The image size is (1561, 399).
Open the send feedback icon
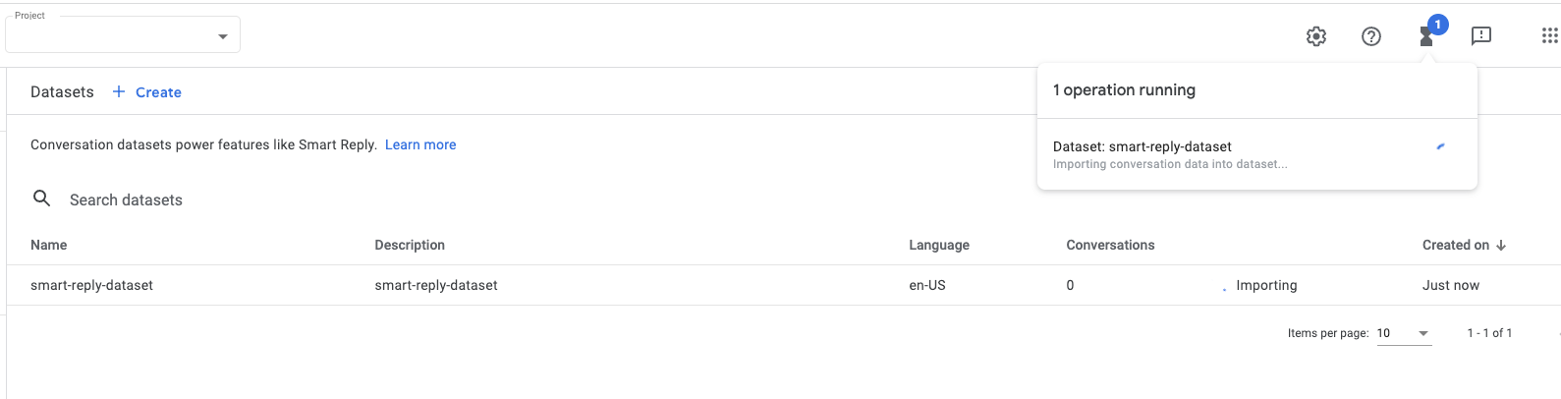(x=1481, y=36)
